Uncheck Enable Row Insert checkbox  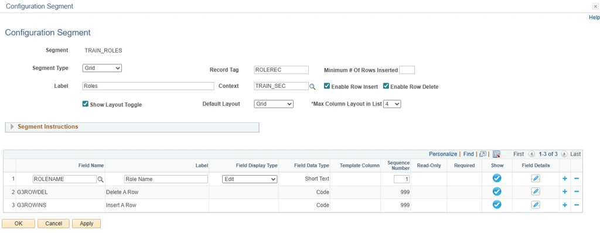pyautogui.click(x=327, y=86)
